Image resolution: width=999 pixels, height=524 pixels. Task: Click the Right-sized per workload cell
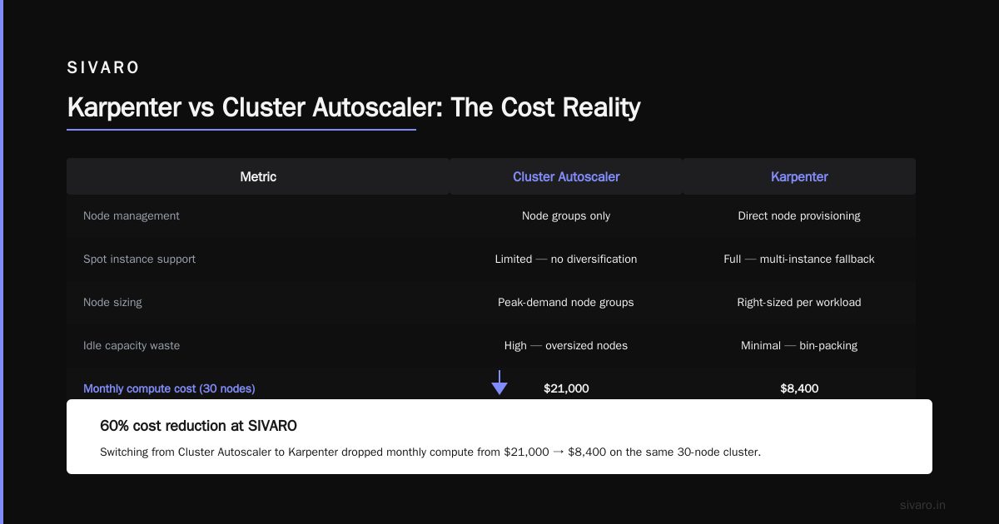[799, 302]
